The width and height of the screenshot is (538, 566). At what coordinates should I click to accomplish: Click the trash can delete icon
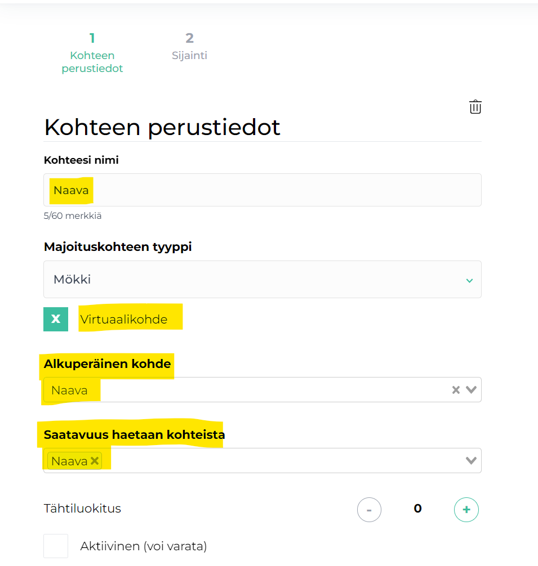(475, 107)
